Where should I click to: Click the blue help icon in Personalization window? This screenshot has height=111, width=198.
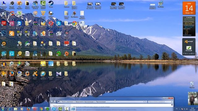[172, 105]
